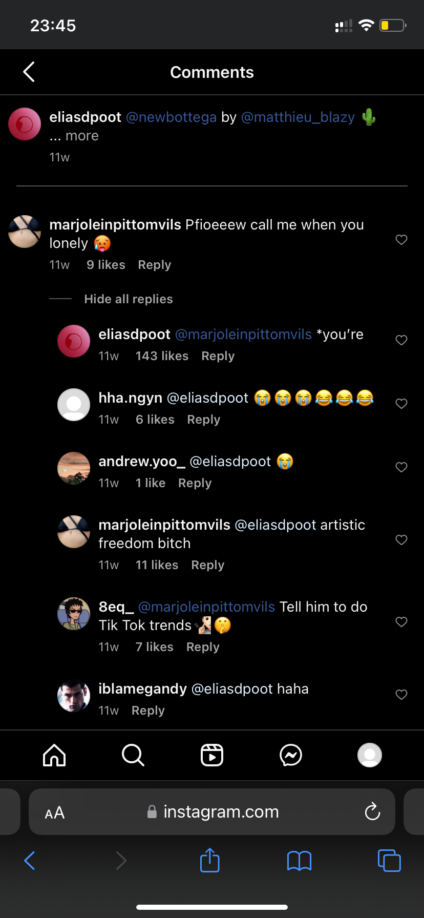Open the Search magnifier tab
The height and width of the screenshot is (918, 424).
pyautogui.click(x=133, y=755)
